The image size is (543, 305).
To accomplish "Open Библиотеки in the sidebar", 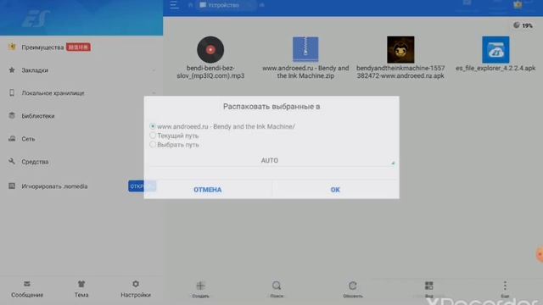I will pyautogui.click(x=81, y=116).
